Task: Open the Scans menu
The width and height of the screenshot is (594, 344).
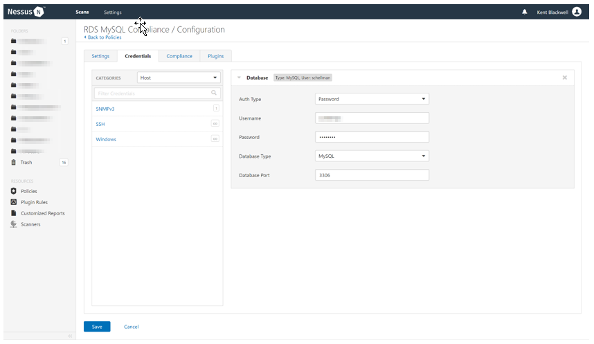Action: [82, 12]
